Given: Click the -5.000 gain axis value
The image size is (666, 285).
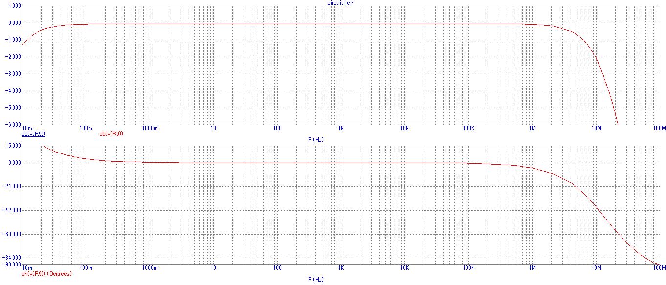Looking at the screenshot, I should [x=14, y=108].
